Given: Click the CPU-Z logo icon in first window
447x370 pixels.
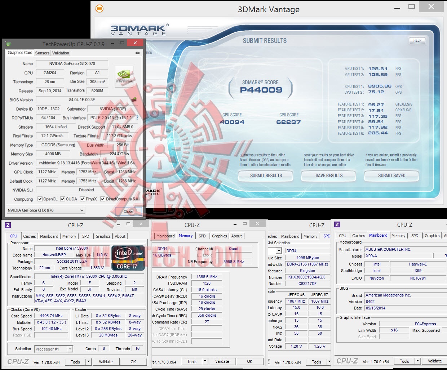Looking at the screenshot, I should tap(8, 225).
